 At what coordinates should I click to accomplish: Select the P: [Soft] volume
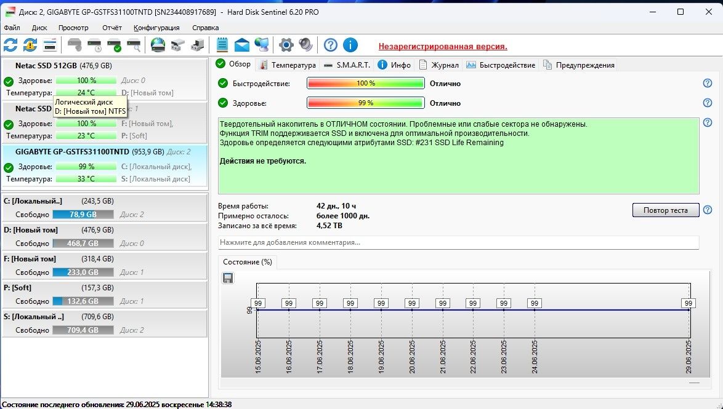pos(105,295)
